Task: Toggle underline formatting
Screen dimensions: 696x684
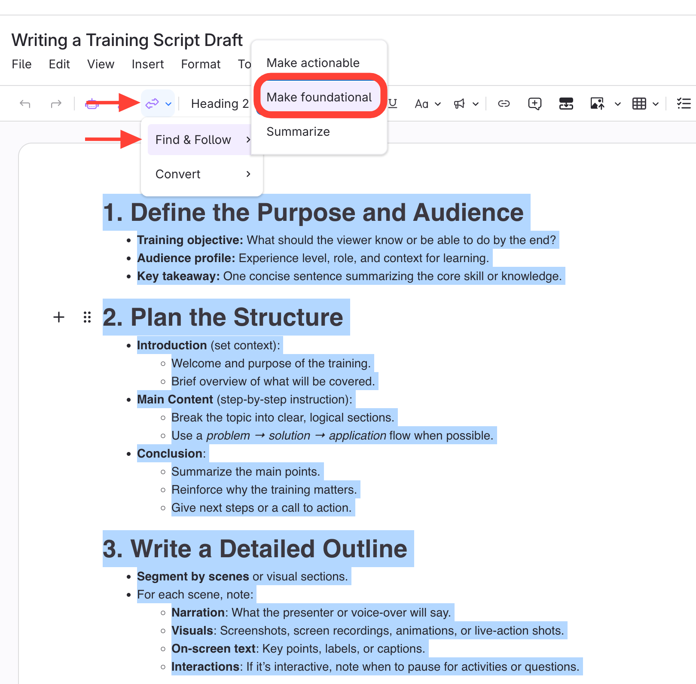Action: pyautogui.click(x=392, y=104)
